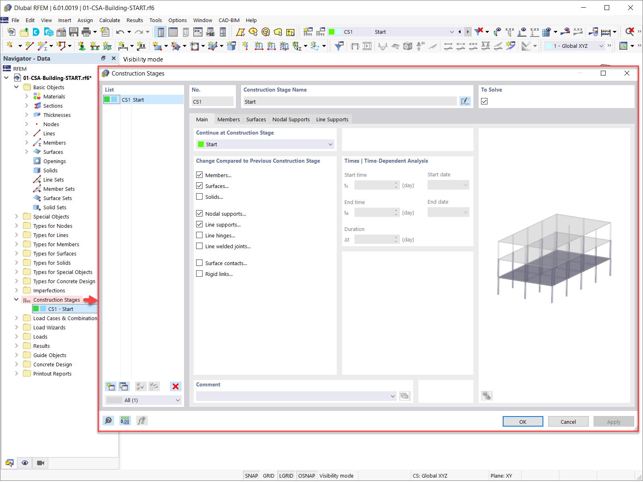Open the Calculate menu
The width and height of the screenshot is (643, 482).
[109, 20]
